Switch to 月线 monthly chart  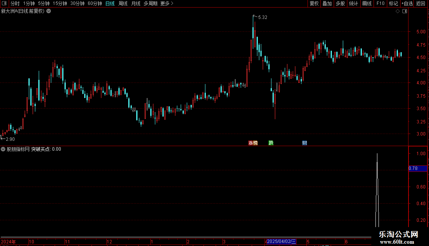point(136,3)
